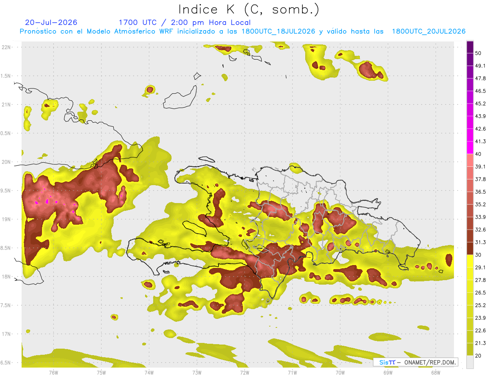Click the '75W' longitude label
Viewport: 489px width, 378px height.
[101, 373]
